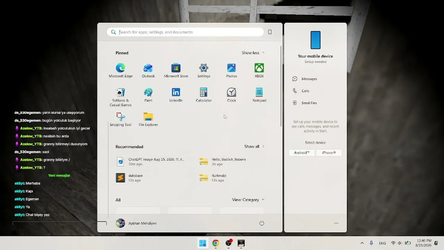Show hidden tray icons chevron

coord(362,243)
